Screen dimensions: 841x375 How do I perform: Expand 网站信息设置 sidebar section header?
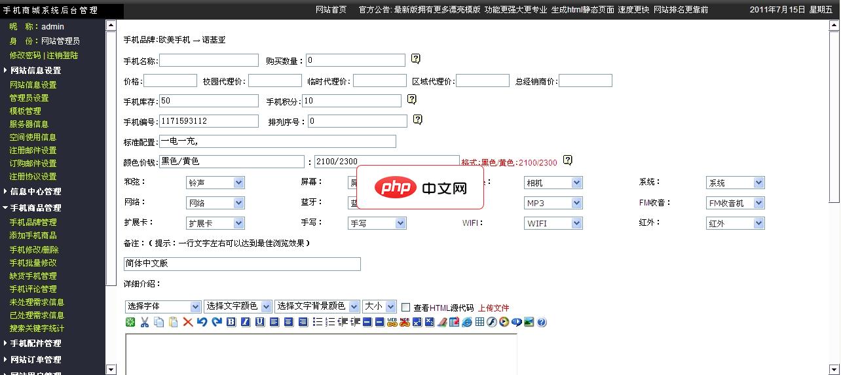click(x=35, y=70)
